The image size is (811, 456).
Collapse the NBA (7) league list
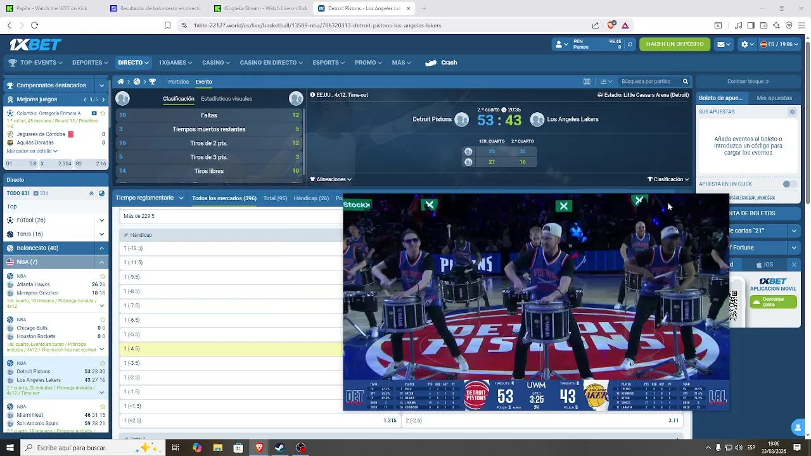tap(101, 262)
